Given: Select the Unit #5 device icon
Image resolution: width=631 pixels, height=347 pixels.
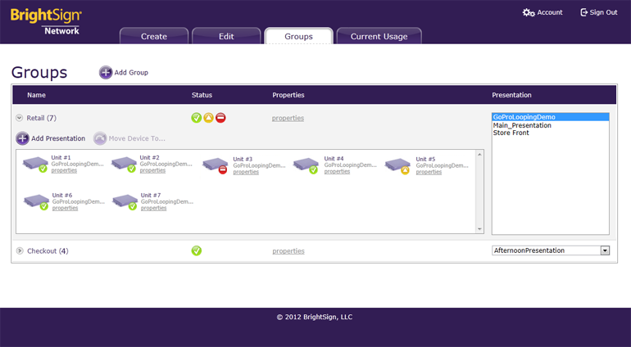Looking at the screenshot, I should pyautogui.click(x=398, y=164).
